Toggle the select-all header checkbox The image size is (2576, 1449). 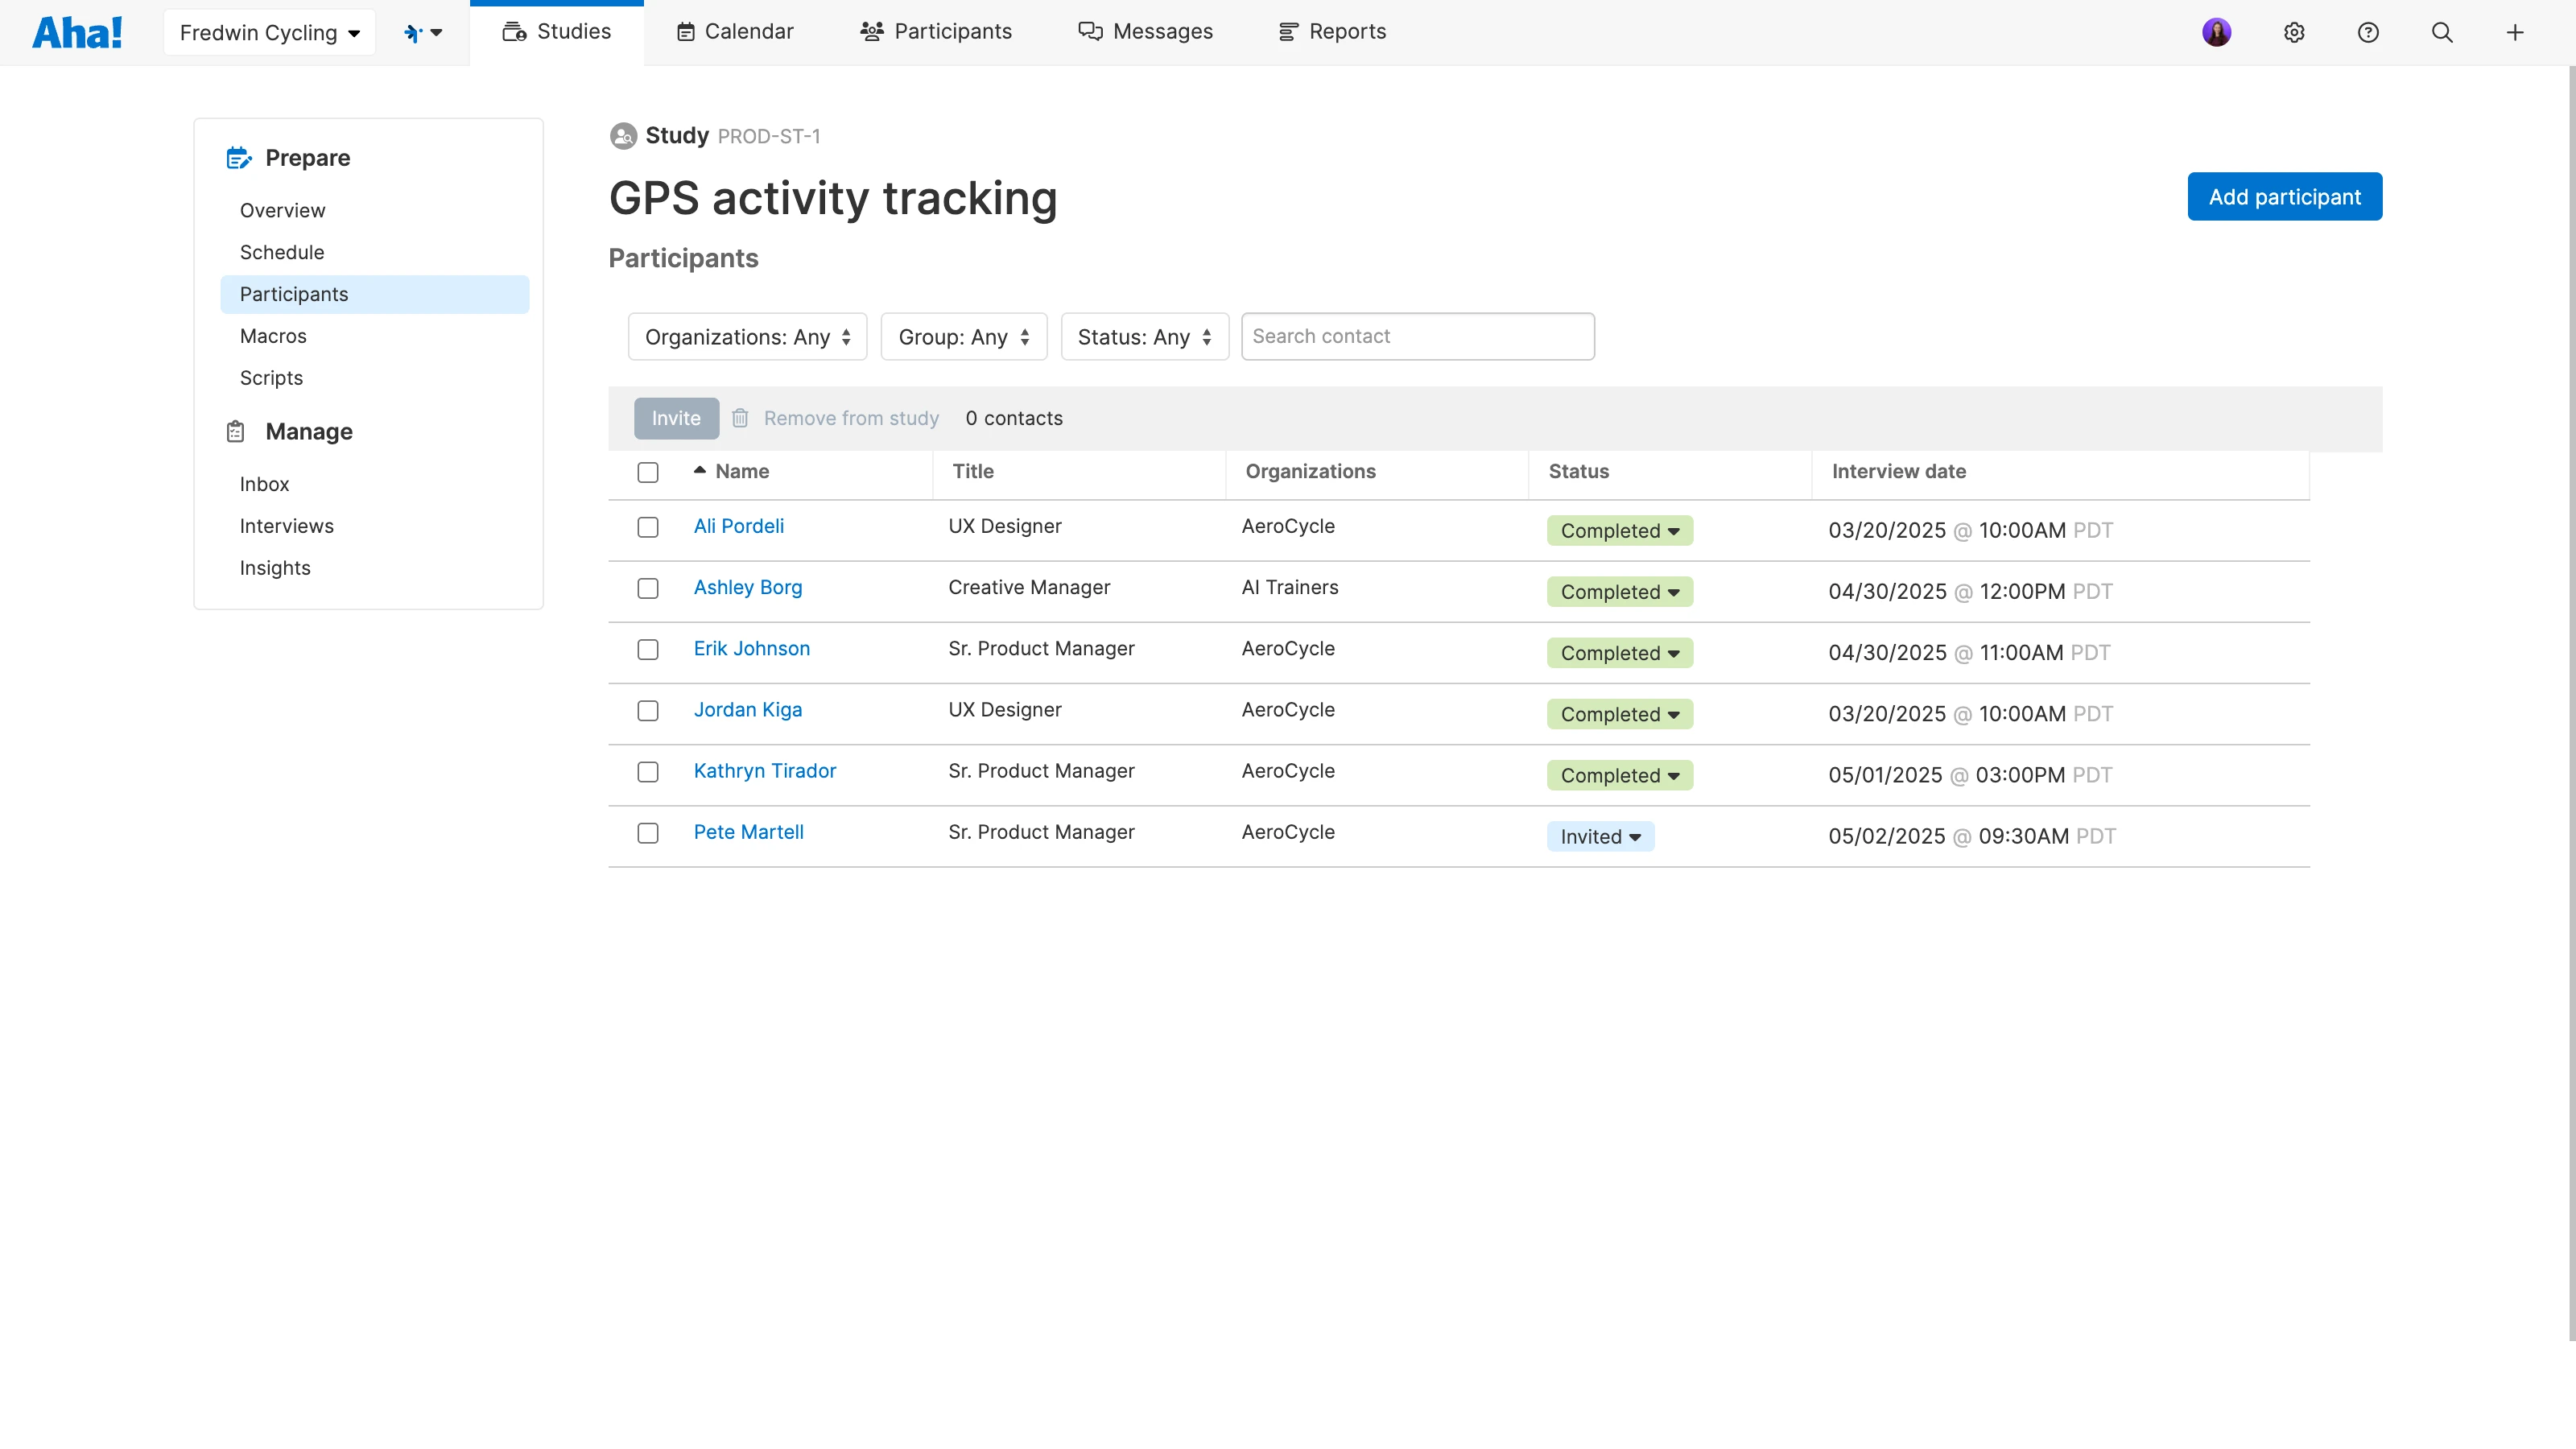tap(648, 472)
